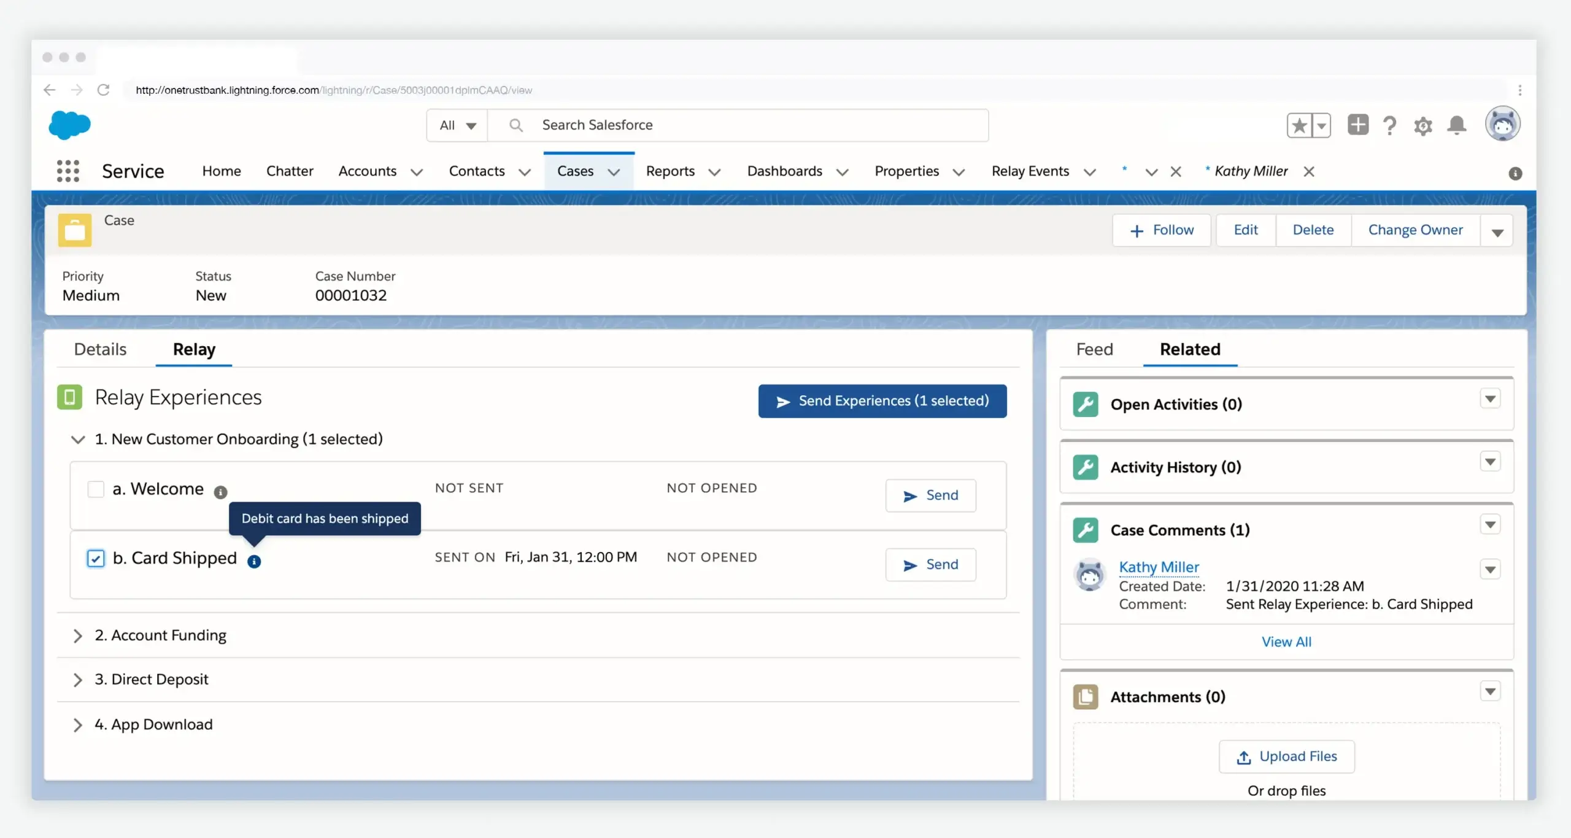Send the Welcome experience
This screenshot has height=838, width=1571.
931,495
